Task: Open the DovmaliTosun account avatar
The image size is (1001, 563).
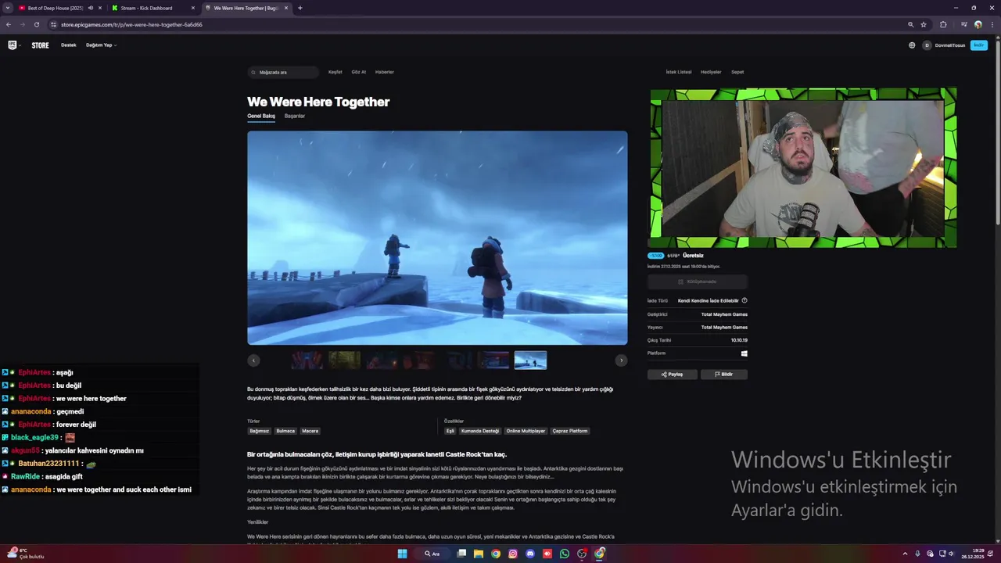Action: (927, 45)
